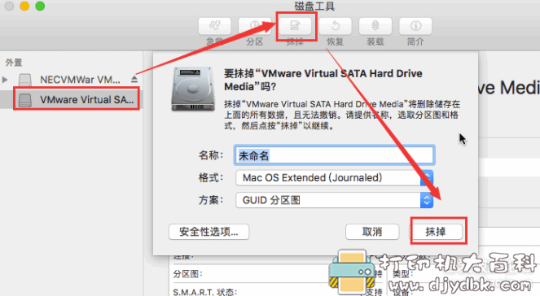Select the Erase (抹掉) toolbar icon
Screen dimensions: 540x296
295,26
